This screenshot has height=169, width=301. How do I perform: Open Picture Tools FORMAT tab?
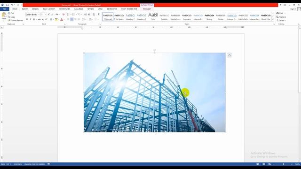[x=147, y=9]
